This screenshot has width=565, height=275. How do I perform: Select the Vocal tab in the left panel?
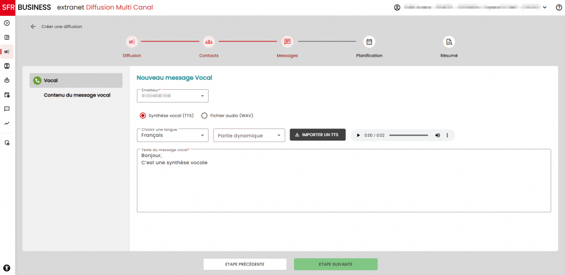pyautogui.click(x=76, y=80)
